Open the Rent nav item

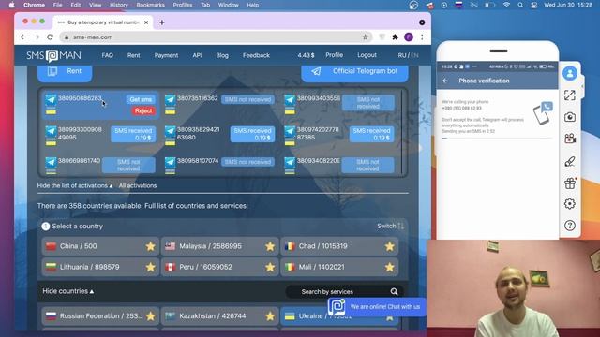pos(133,55)
